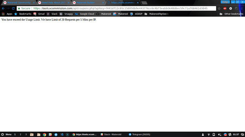The width and height of the screenshot is (245, 137).
Task: Launch Visual Studio Code from taskbar
Action: coord(62,135)
